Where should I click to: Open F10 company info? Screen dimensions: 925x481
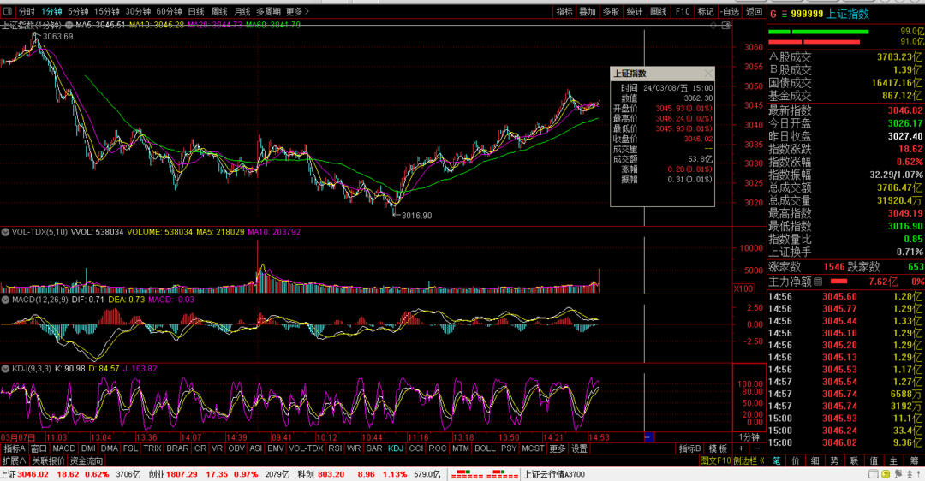[x=683, y=11]
